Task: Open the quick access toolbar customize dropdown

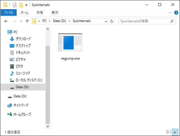Action: pyautogui.click(x=26, y=5)
